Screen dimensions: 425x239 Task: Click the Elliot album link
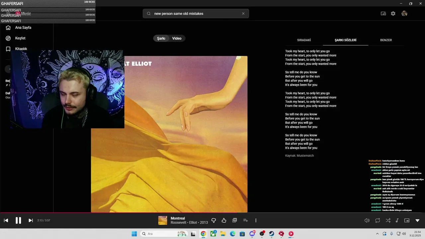tap(193, 222)
